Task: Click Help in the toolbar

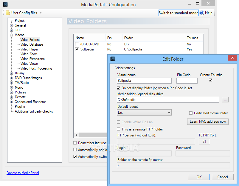Action: pos(209,13)
